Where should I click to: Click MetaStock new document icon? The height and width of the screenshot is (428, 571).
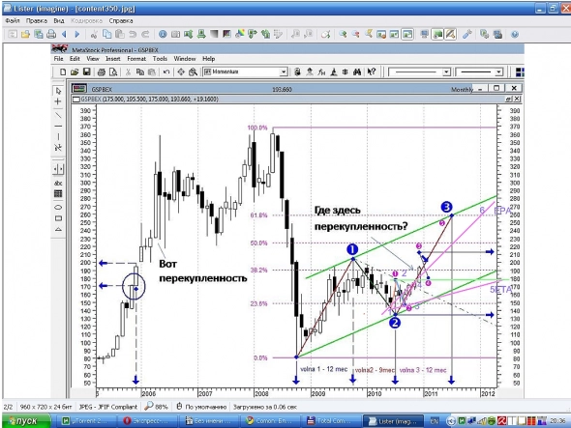click(63, 71)
